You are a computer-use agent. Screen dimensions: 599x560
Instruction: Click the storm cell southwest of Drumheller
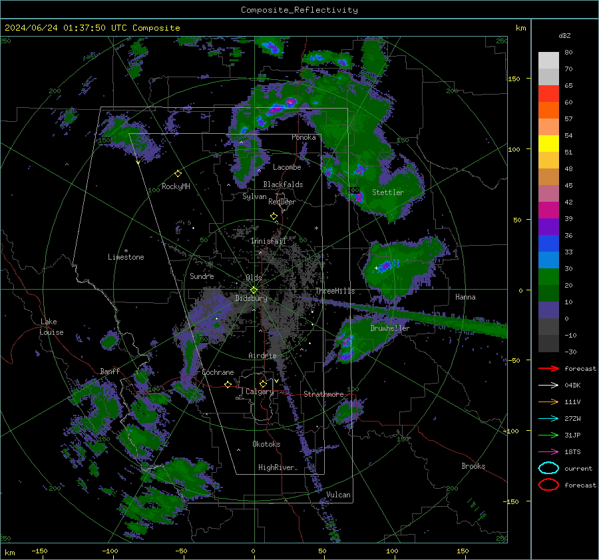coord(346,348)
